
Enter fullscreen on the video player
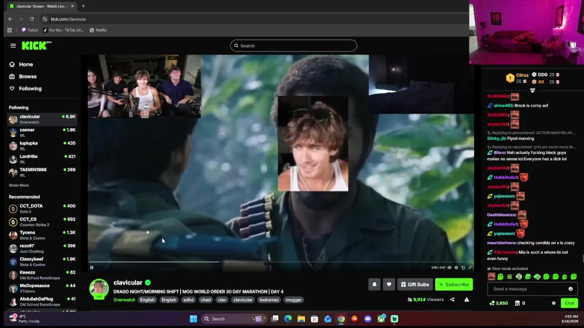pyautogui.click(x=470, y=267)
